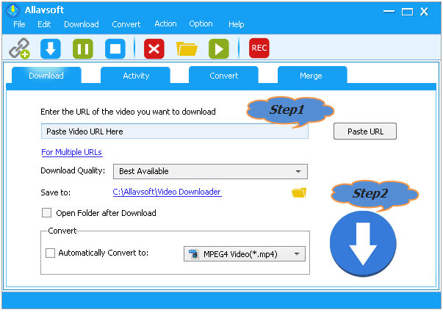Screen dimensions: 443x321
Task: Click the Allavsoft logo icon
Action: tap(13, 10)
